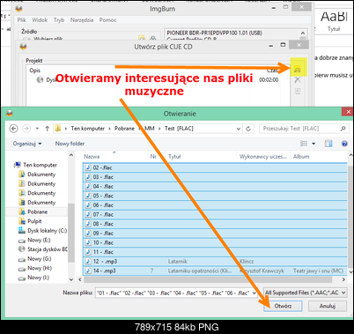Expand the file name combo box dropdown
Image resolution: width=354 pixels, height=334 pixels.
254,293
